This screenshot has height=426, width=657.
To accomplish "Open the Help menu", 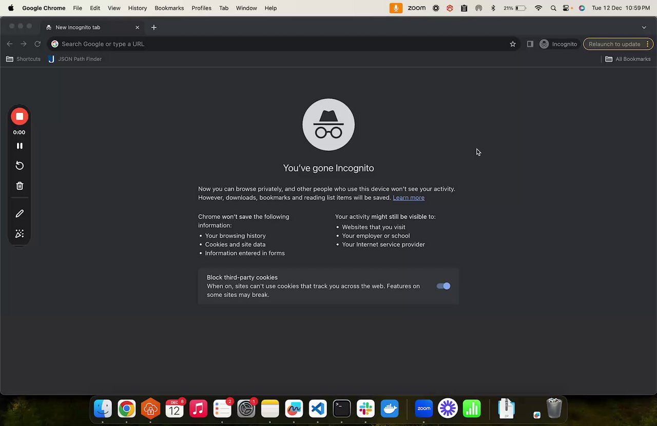I will (x=270, y=8).
